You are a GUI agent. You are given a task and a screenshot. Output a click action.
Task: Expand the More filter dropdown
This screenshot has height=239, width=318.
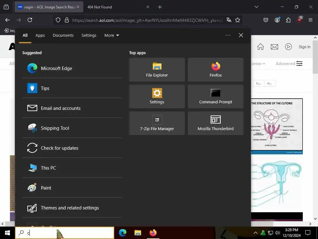coord(111,35)
